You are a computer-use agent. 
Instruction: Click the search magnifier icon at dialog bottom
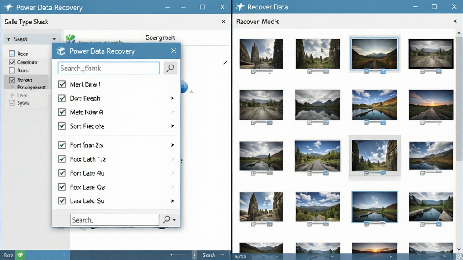coord(166,220)
